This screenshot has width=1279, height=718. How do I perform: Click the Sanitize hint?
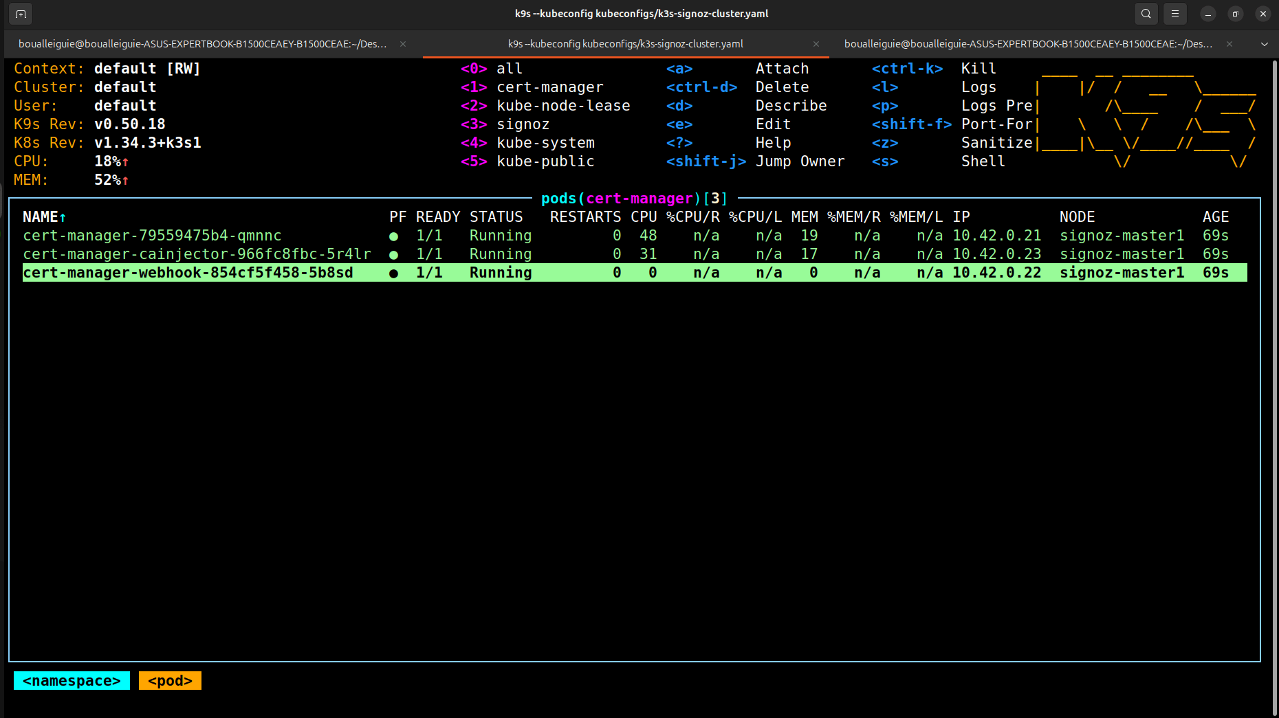(x=997, y=143)
